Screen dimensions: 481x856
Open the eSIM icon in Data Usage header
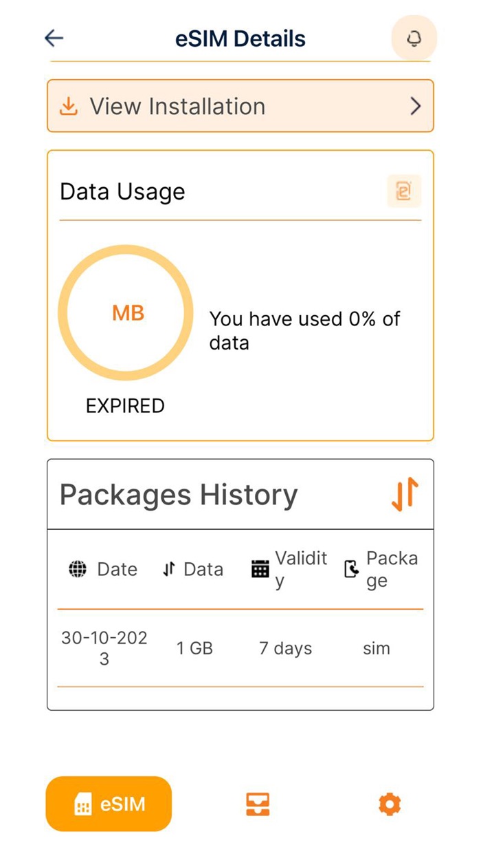tap(404, 191)
